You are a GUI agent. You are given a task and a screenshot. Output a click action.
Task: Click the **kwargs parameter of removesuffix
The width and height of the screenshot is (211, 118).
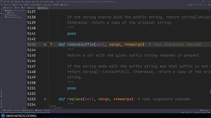[133, 45]
